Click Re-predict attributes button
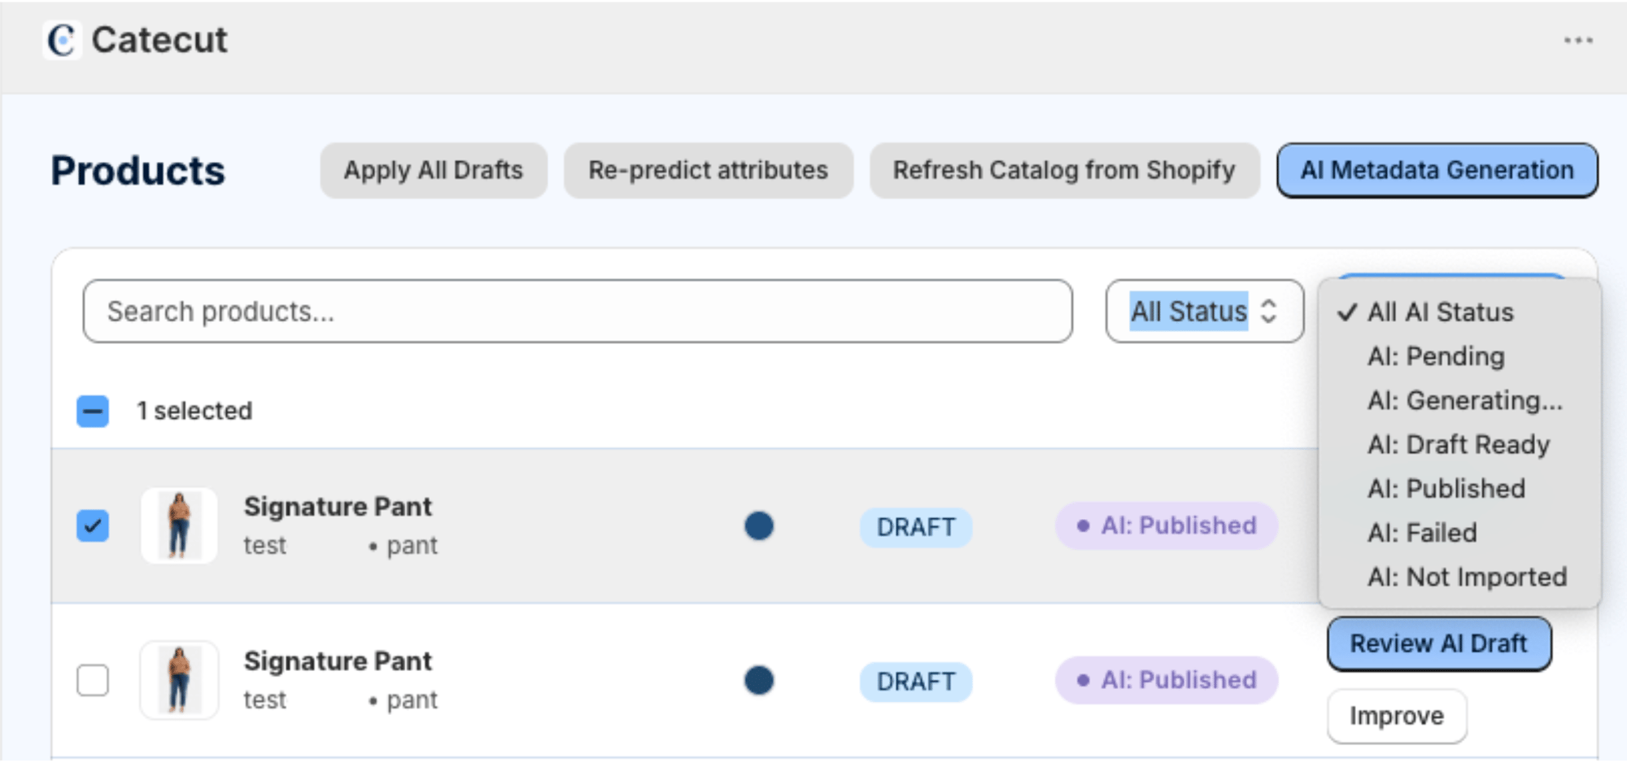This screenshot has height=776, width=1627. (x=708, y=170)
